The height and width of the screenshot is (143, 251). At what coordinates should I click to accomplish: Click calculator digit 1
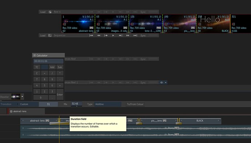point(37,92)
